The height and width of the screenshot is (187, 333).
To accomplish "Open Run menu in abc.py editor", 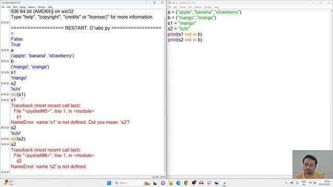I will click(190, 7).
